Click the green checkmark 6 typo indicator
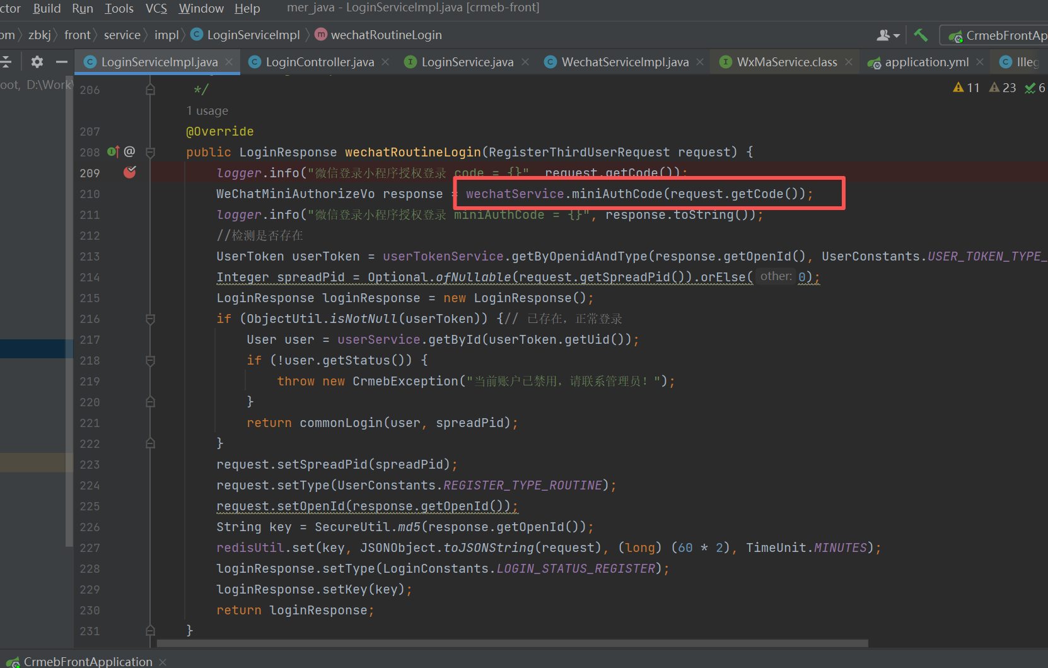The height and width of the screenshot is (668, 1048). [x=1034, y=88]
